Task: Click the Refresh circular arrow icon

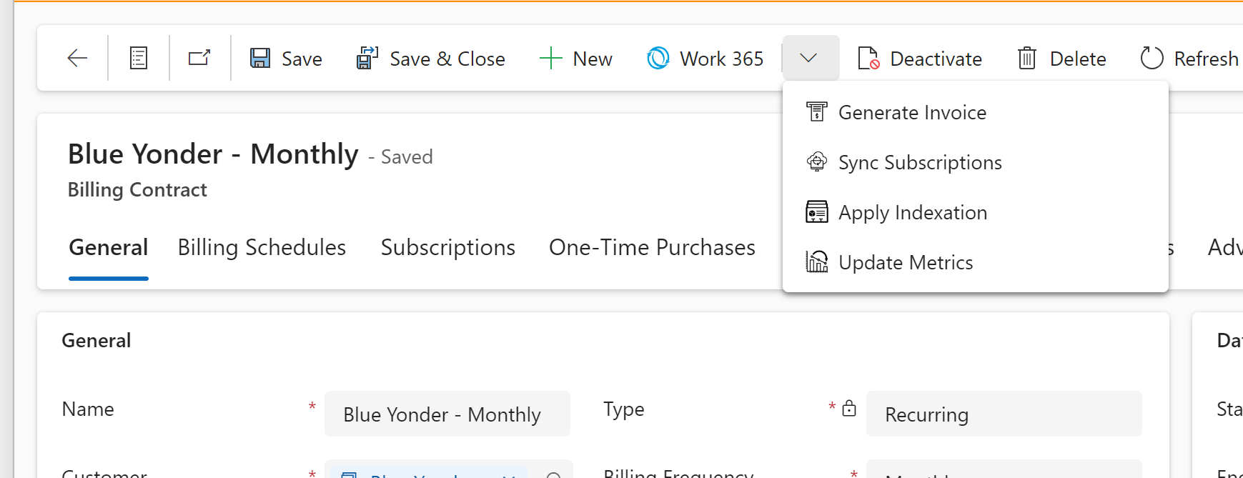Action: [x=1152, y=58]
